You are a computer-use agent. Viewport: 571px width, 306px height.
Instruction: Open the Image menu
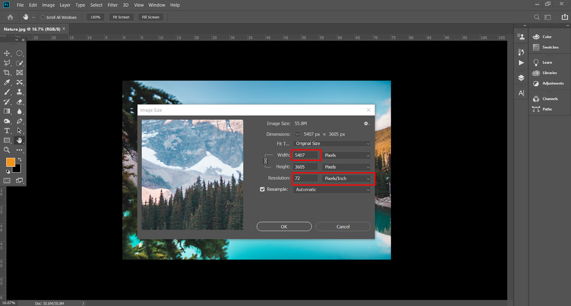49,5
